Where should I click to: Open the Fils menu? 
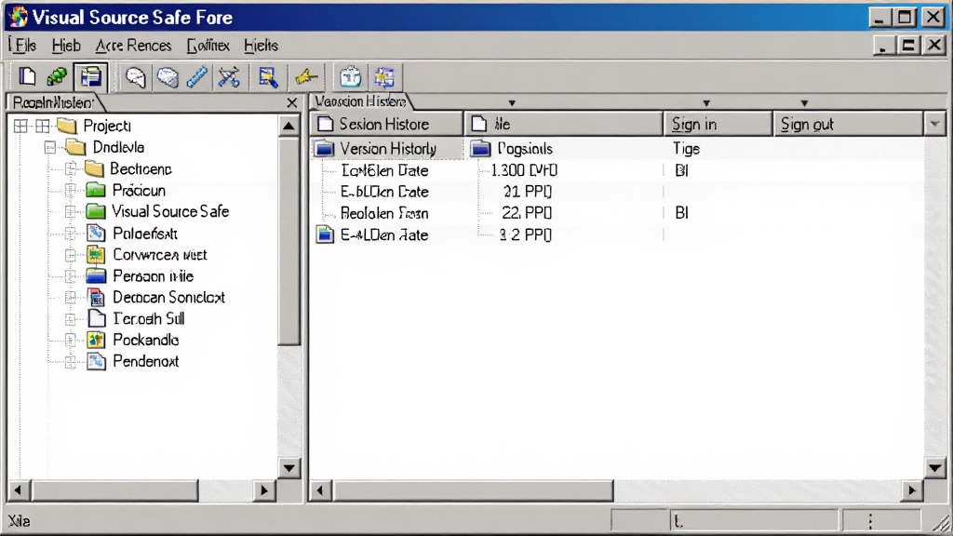pyautogui.click(x=23, y=46)
